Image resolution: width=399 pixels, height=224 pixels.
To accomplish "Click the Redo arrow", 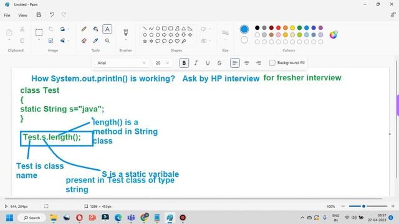I will pos(64,15).
